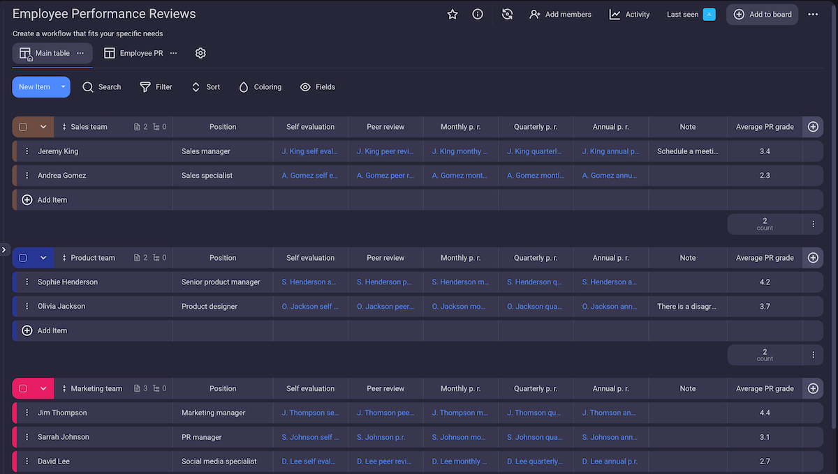Open J. King self evaluation link
The width and height of the screenshot is (838, 474).
[310, 151]
